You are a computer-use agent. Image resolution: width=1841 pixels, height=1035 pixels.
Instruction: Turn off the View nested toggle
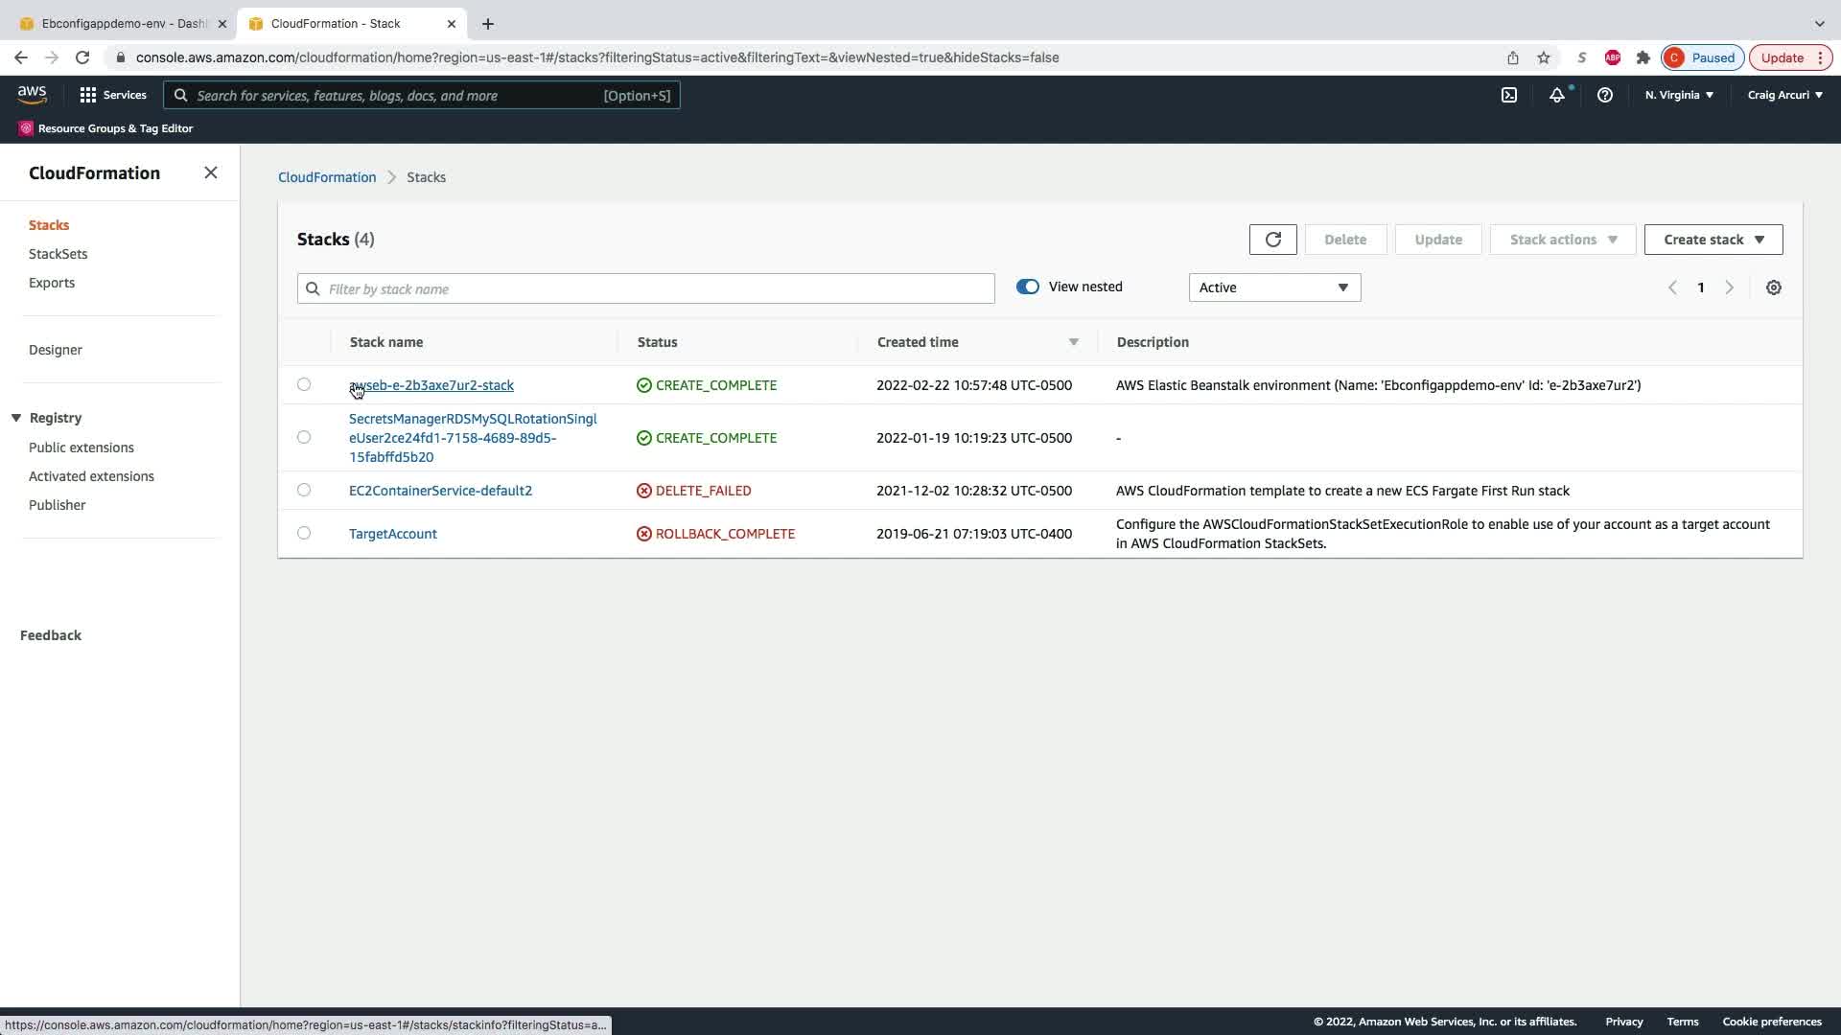pyautogui.click(x=1027, y=287)
